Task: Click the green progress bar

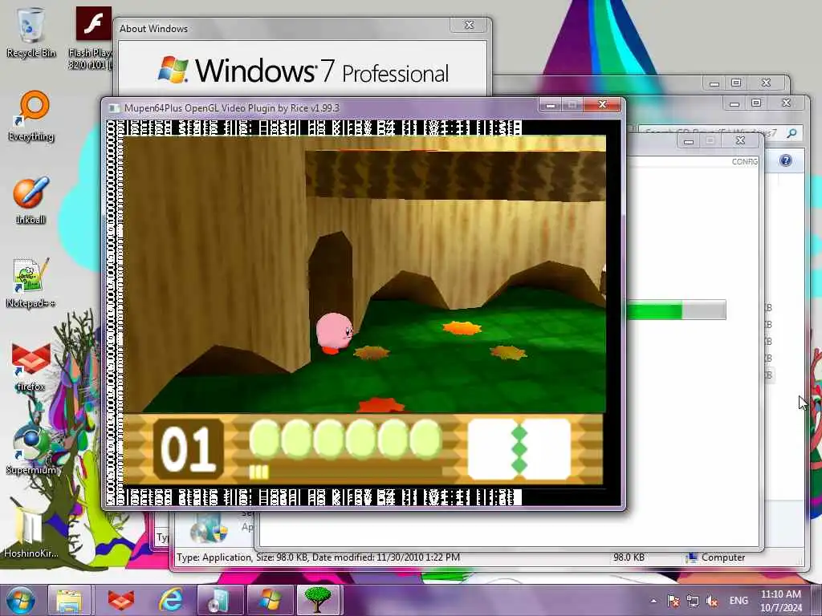Action: point(675,310)
